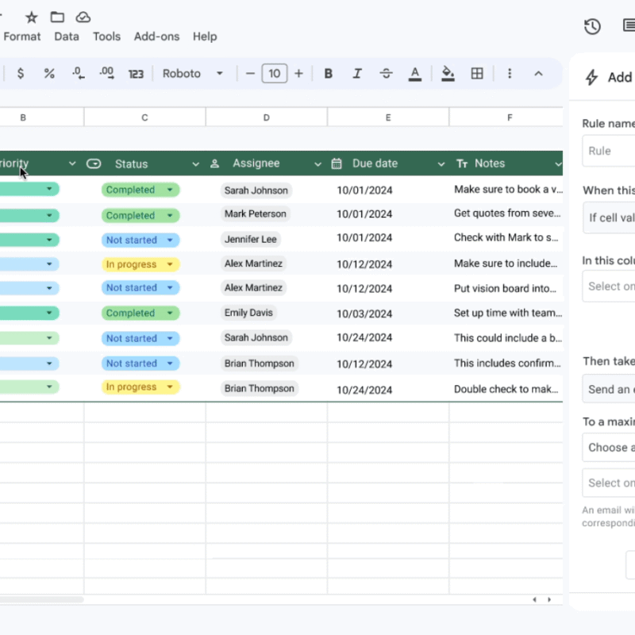Open the borders tool
This screenshot has height=635, width=635.
pos(477,74)
